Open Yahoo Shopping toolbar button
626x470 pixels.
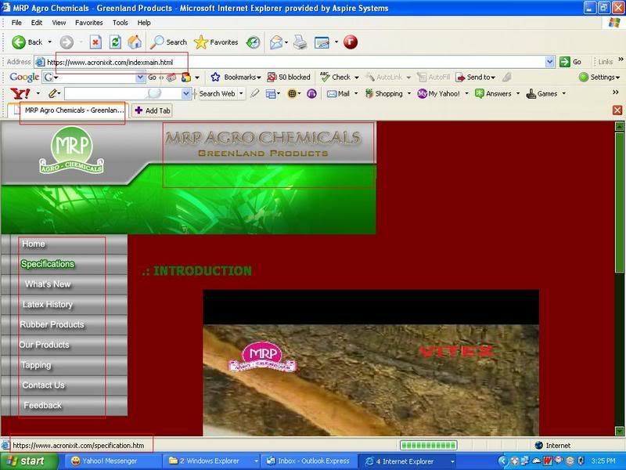[x=383, y=93]
